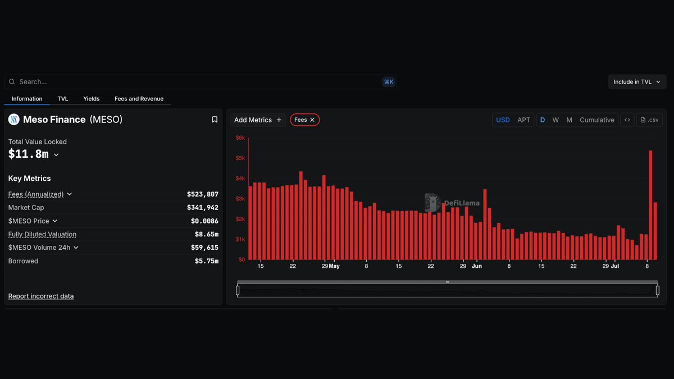
Task: Select weekly (W) chart grouping
Action: (555, 120)
